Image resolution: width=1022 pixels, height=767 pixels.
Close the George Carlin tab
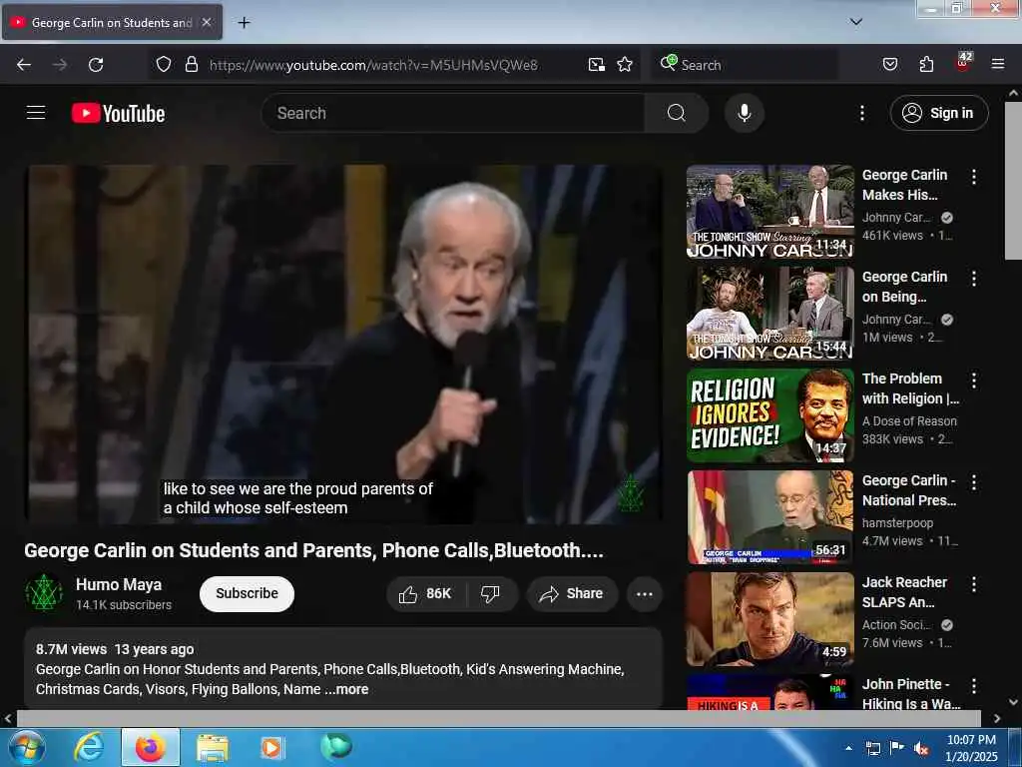[x=206, y=22]
